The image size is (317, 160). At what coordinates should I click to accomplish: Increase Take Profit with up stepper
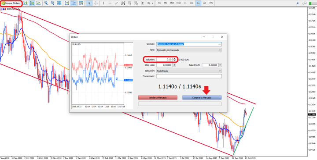pyautogui.click(x=220, y=64)
